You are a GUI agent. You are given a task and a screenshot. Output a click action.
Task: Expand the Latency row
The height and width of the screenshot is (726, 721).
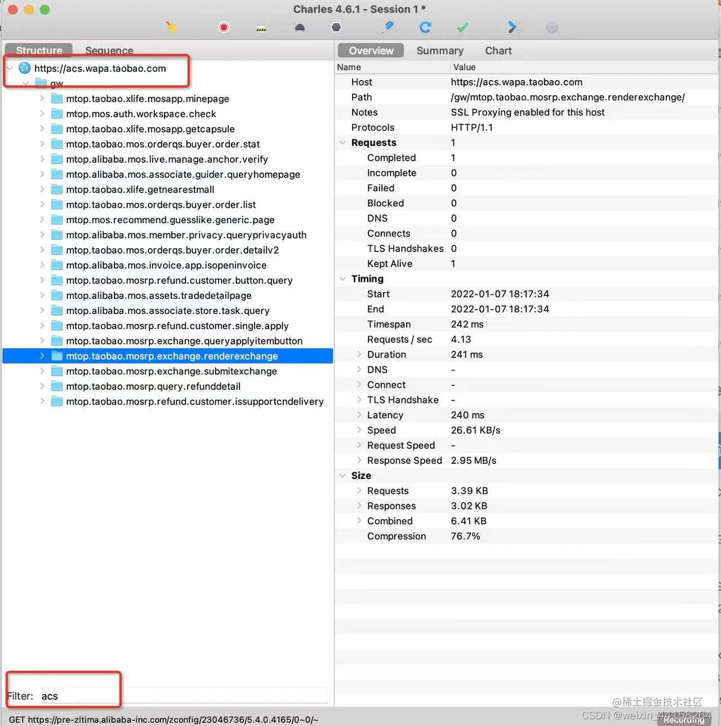coord(359,414)
